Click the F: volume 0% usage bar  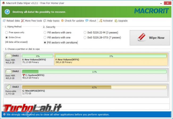[x=111, y=56]
